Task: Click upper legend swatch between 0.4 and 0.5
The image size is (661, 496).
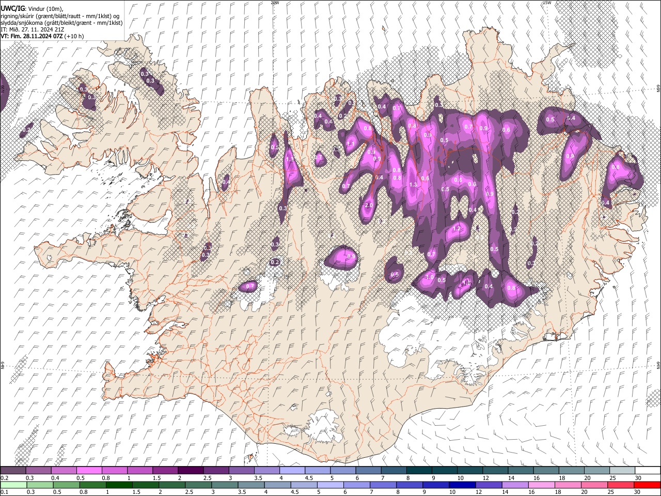Action: (x=64, y=471)
